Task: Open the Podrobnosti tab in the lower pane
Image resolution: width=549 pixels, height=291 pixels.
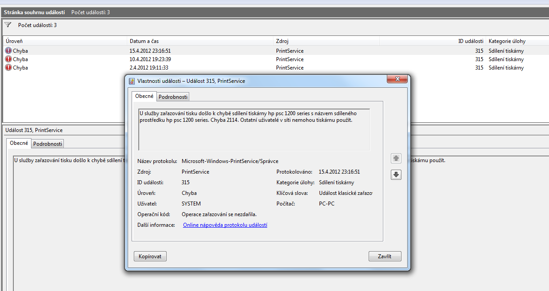Action: (x=48, y=144)
